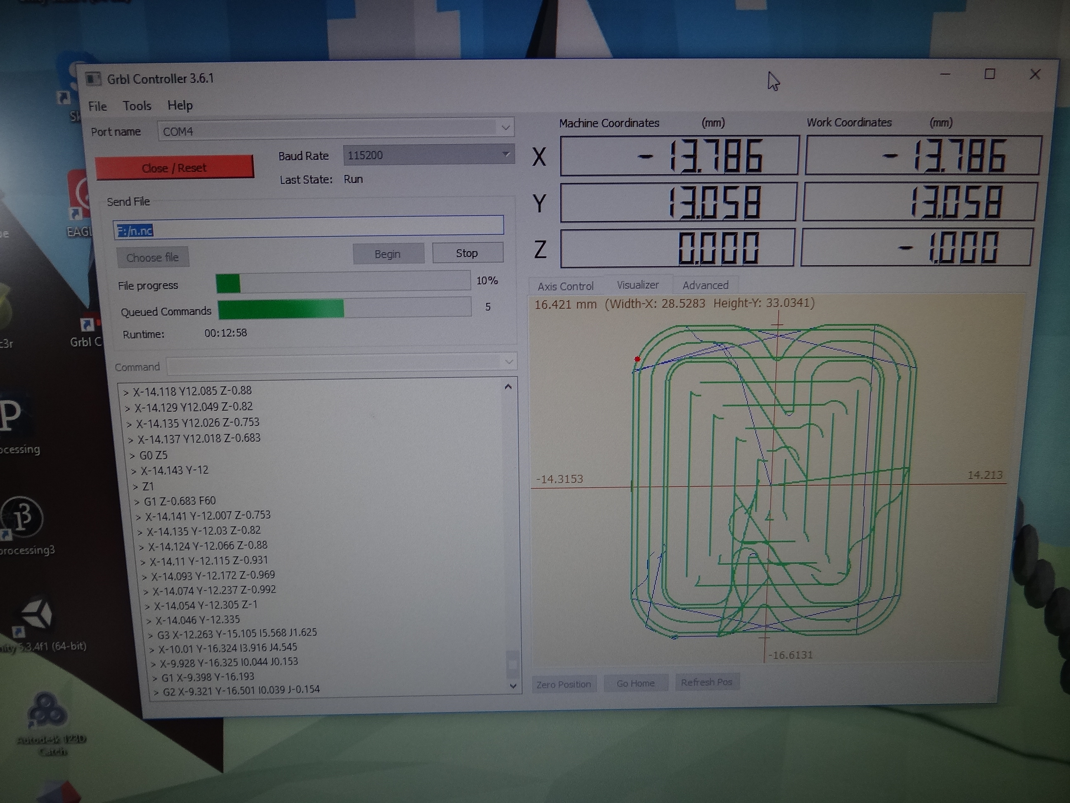
Task: Open the Unity desktop shortcut icon
Action: pos(38,616)
